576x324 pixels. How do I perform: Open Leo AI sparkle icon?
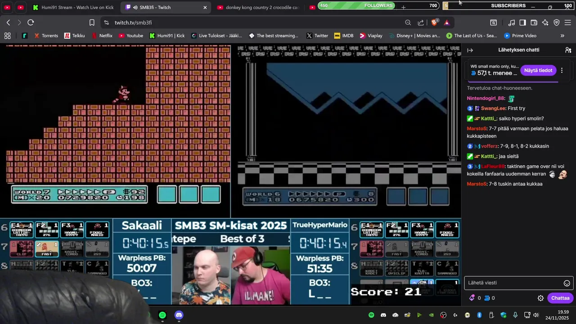545,22
